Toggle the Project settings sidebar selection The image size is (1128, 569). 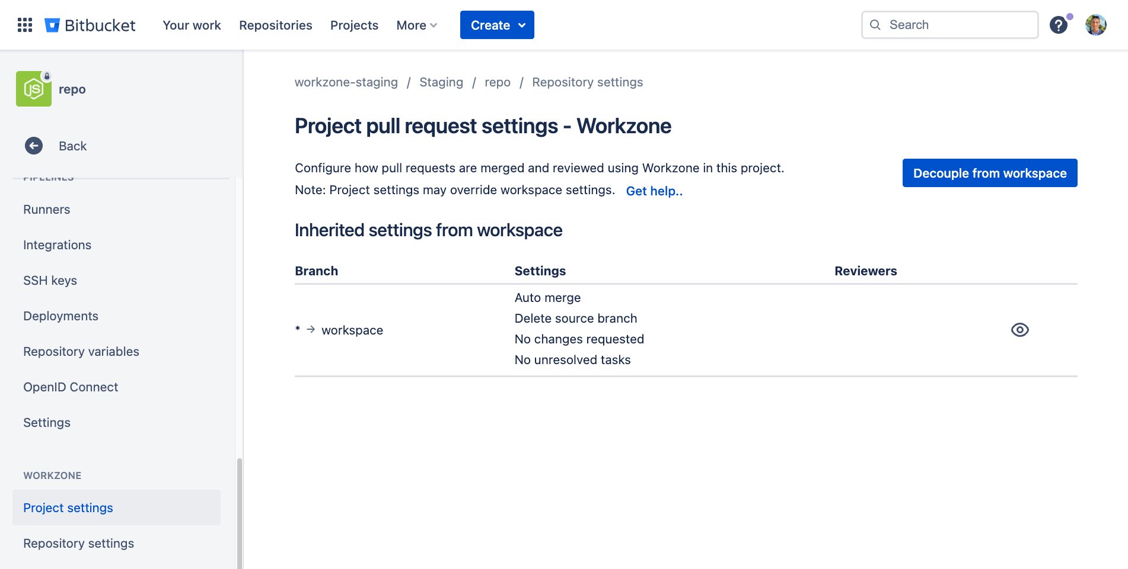pos(68,507)
